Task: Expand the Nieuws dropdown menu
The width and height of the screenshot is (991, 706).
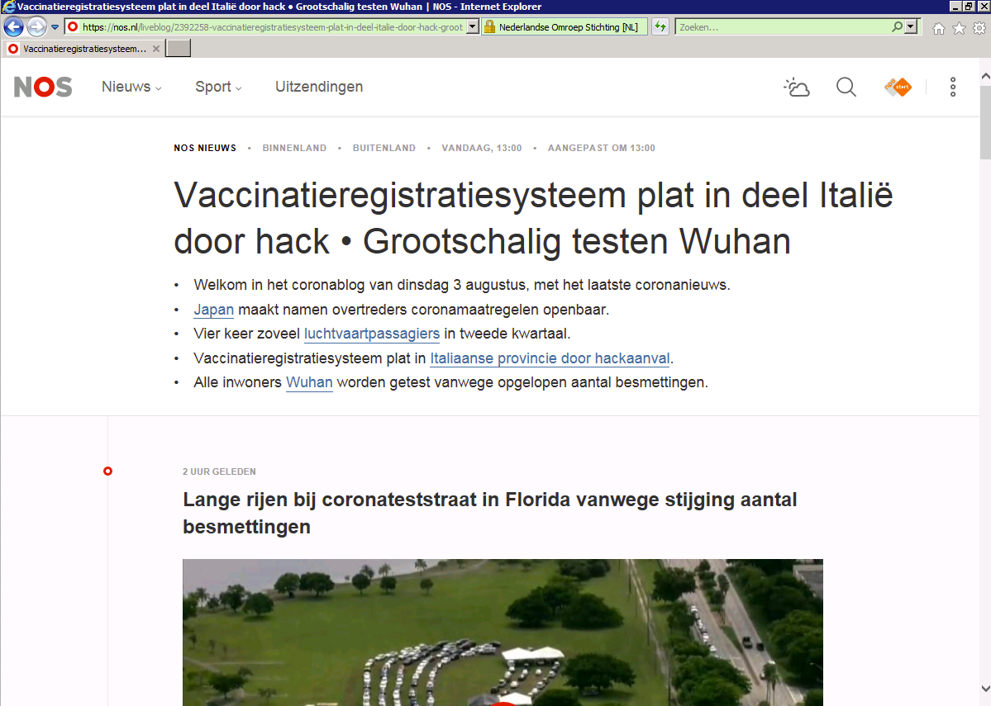Action: [131, 87]
